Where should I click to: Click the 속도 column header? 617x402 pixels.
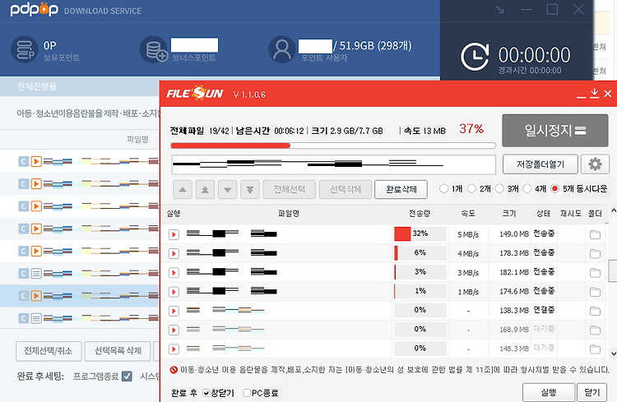pyautogui.click(x=468, y=214)
